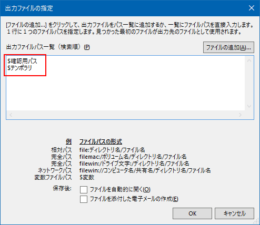
Task: Close the 出力ファイルの指定 dialog
Action: [252, 8]
